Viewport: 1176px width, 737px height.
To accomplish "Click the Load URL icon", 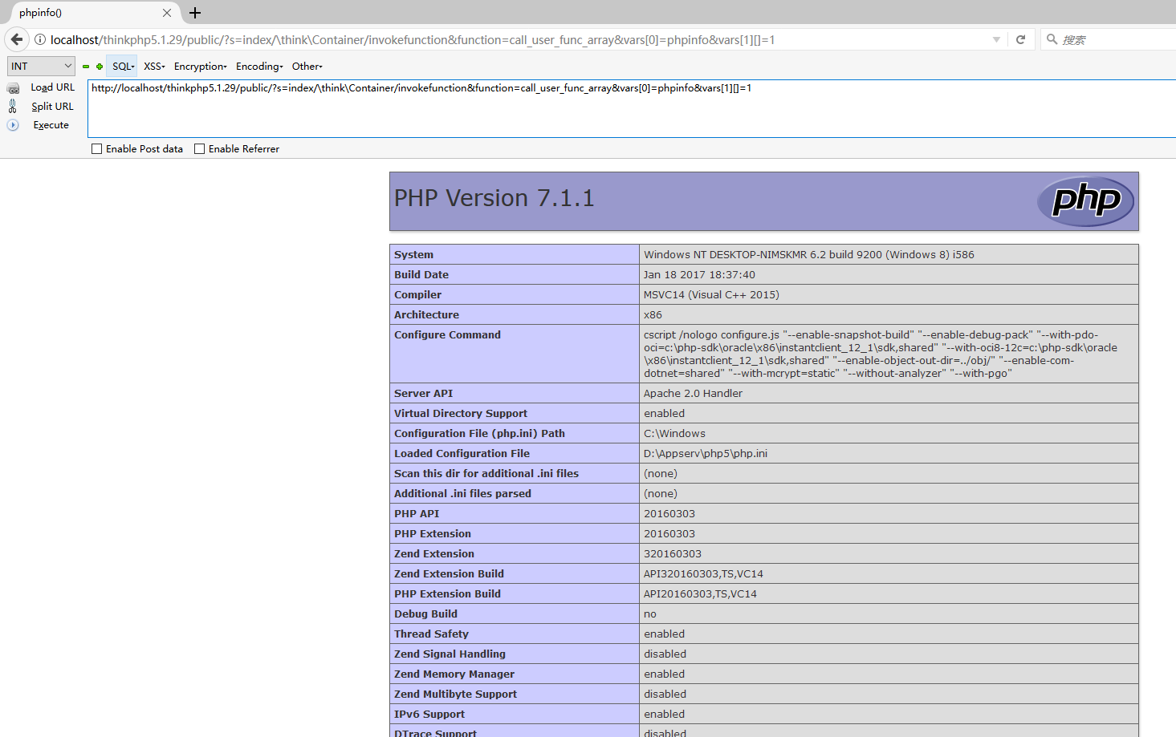I will click(13, 88).
